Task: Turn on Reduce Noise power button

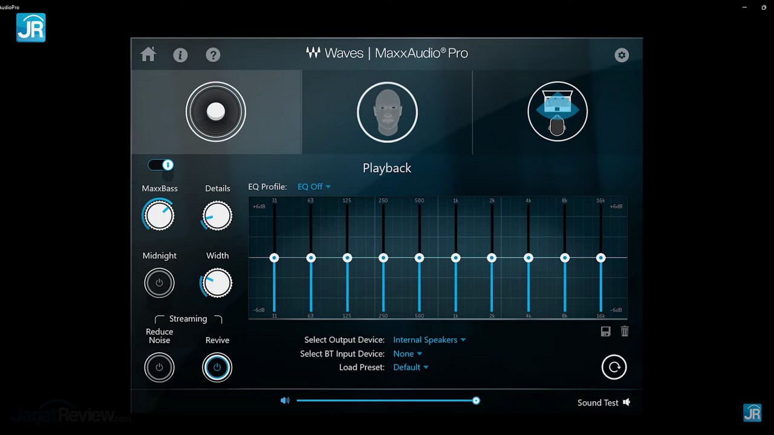Action: (x=159, y=367)
